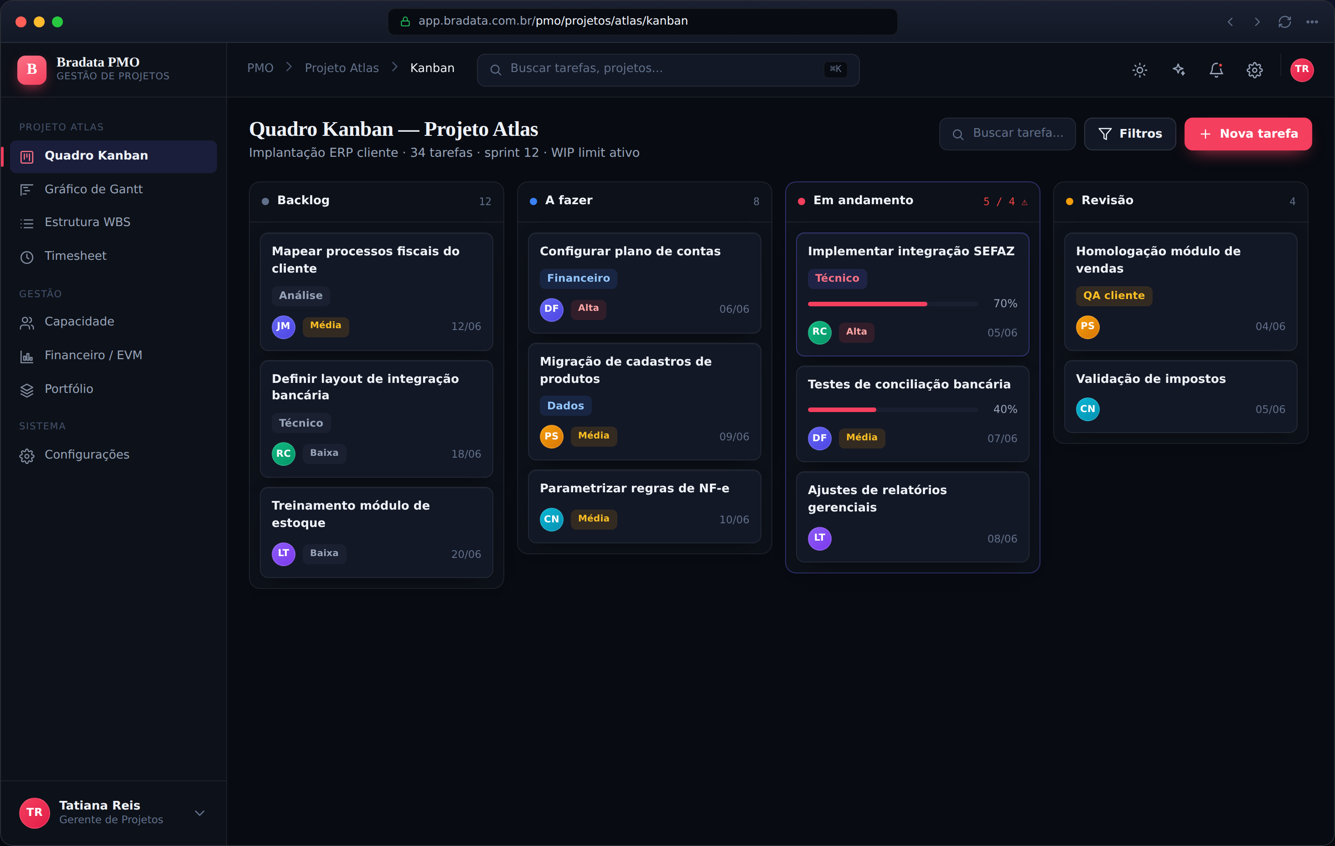
Task: Open Estrutura WBS page
Action: [113, 222]
